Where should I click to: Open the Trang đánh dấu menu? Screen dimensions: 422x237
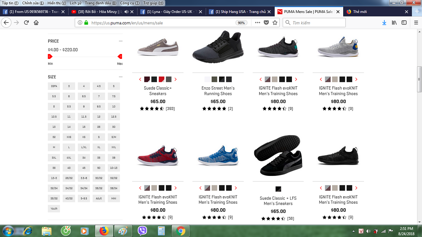101,3
